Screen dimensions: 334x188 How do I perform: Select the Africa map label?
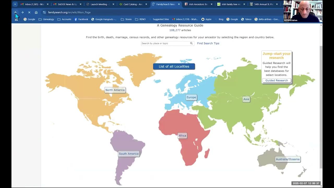coord(182,136)
